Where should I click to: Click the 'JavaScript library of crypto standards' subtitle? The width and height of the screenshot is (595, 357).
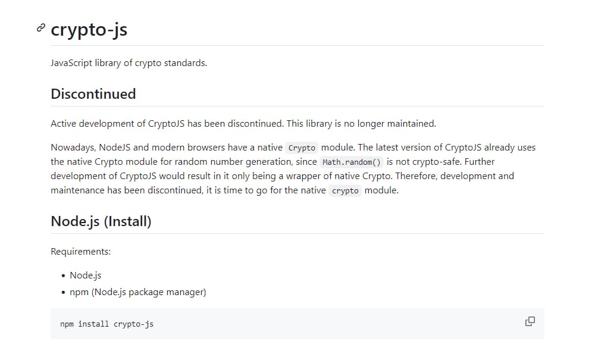point(129,62)
